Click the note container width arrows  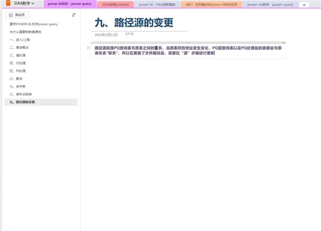point(283,43)
